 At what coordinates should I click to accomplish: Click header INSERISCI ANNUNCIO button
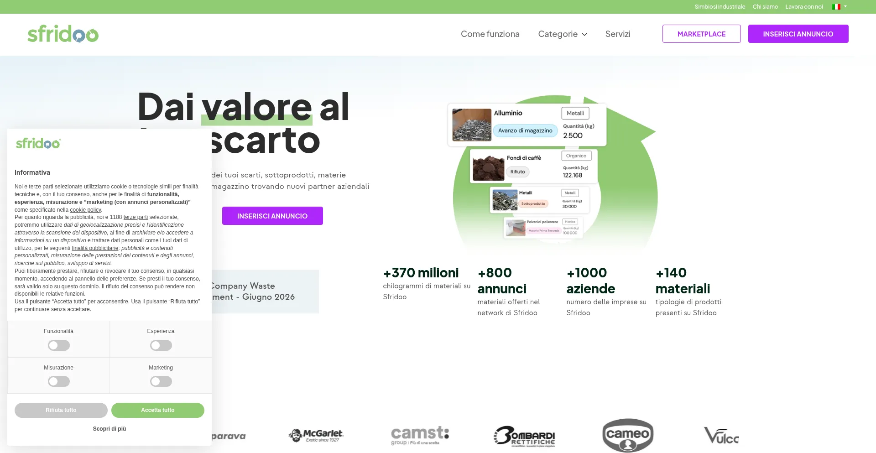click(798, 34)
